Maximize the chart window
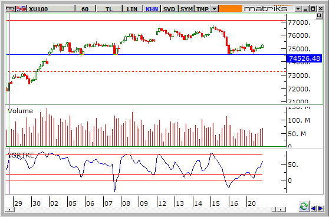 point(313,9)
